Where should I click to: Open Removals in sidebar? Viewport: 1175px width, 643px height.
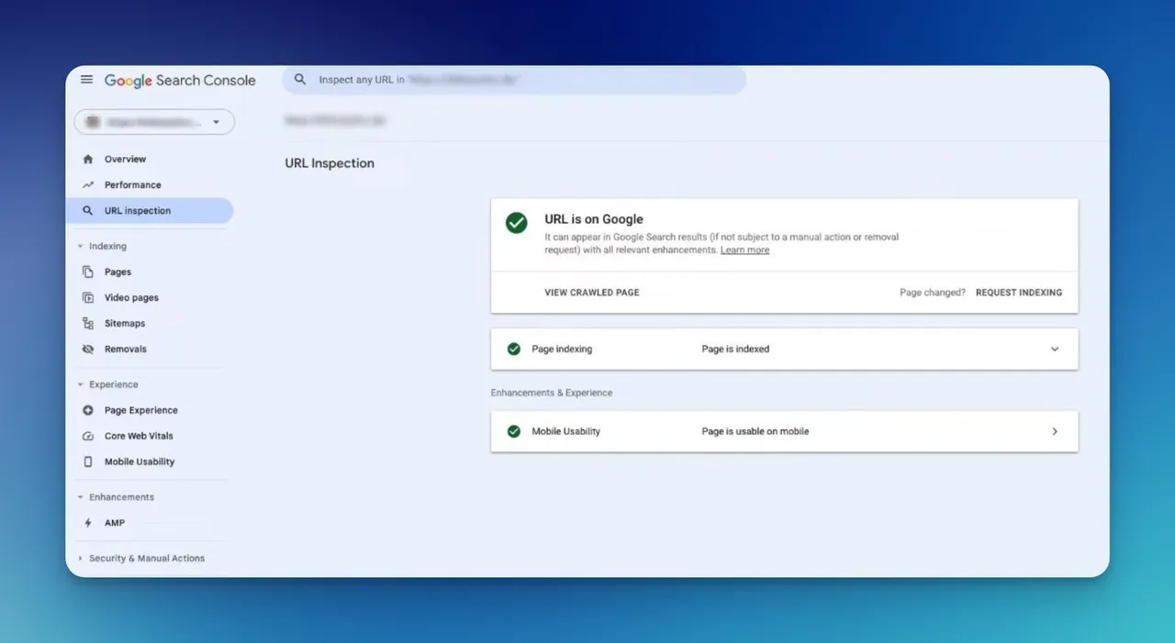[126, 349]
